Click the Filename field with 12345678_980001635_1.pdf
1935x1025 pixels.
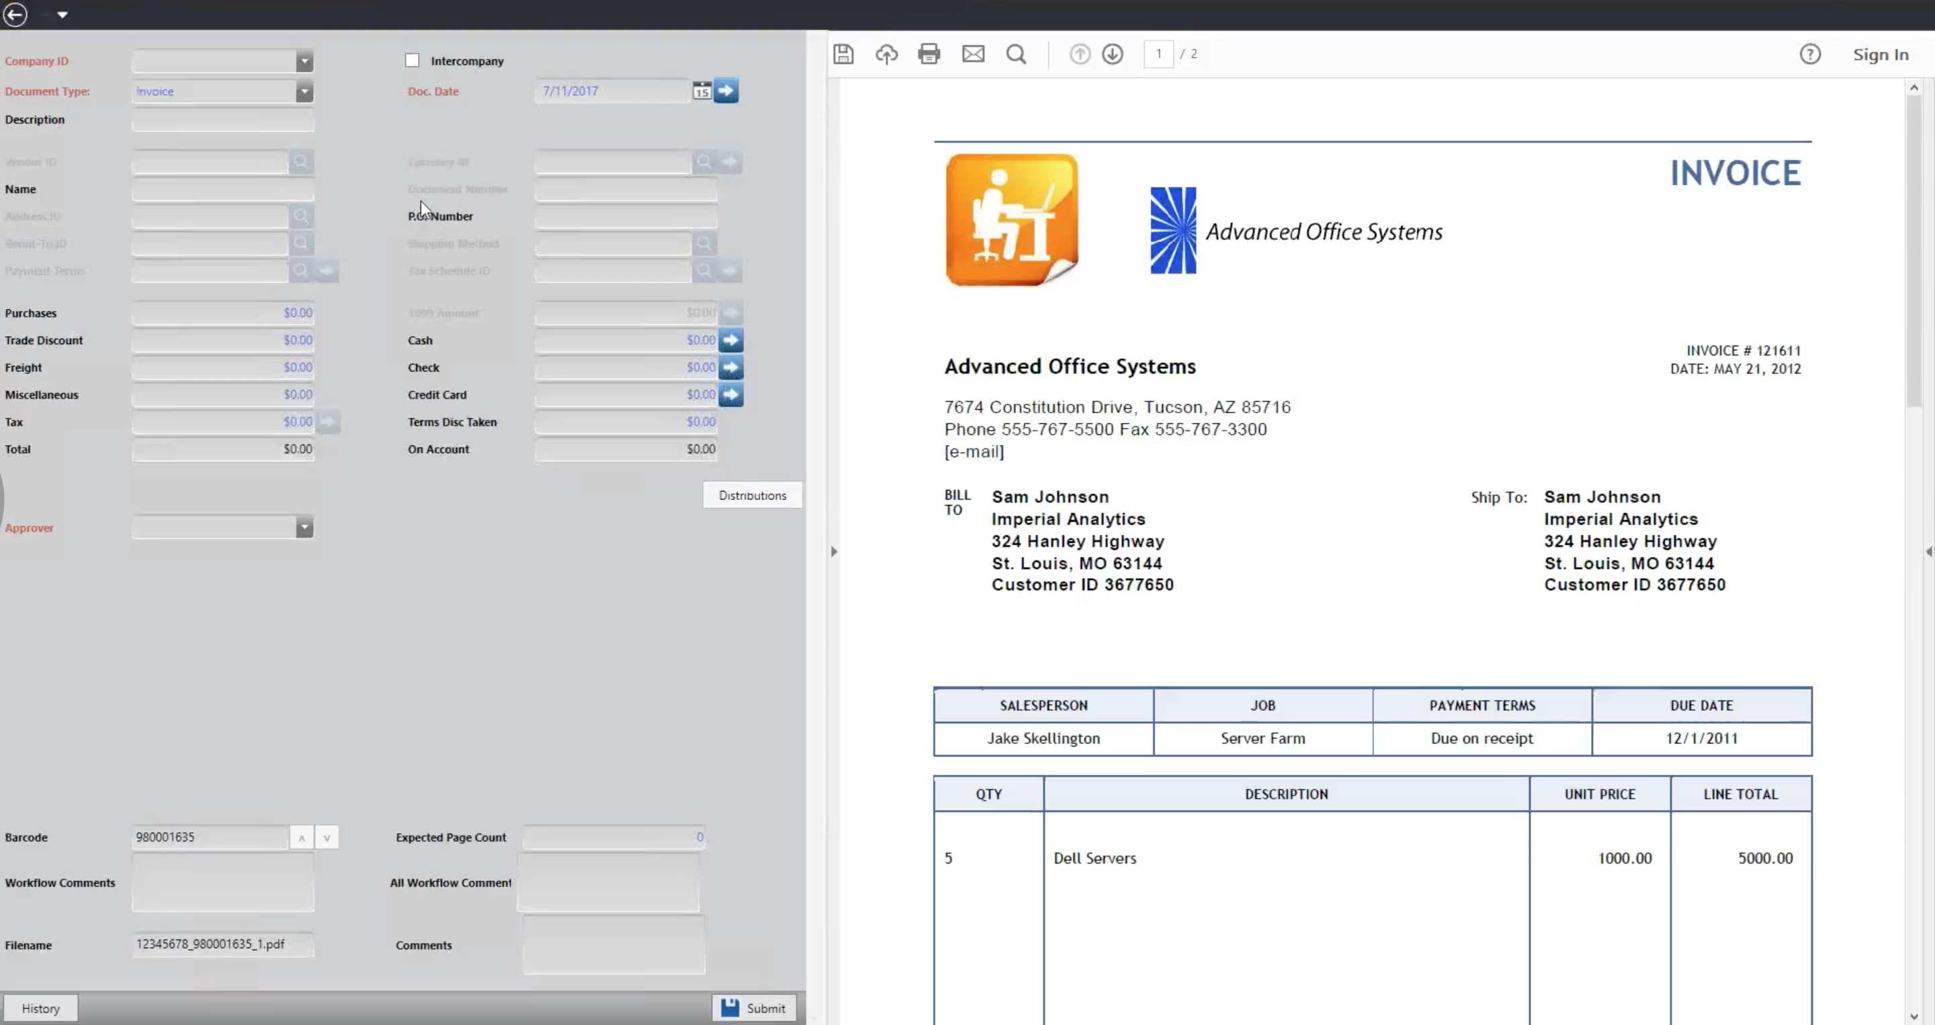(223, 944)
